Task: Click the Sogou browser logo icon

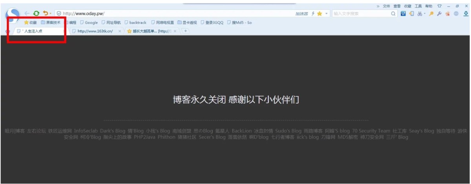Action: (x=13, y=16)
